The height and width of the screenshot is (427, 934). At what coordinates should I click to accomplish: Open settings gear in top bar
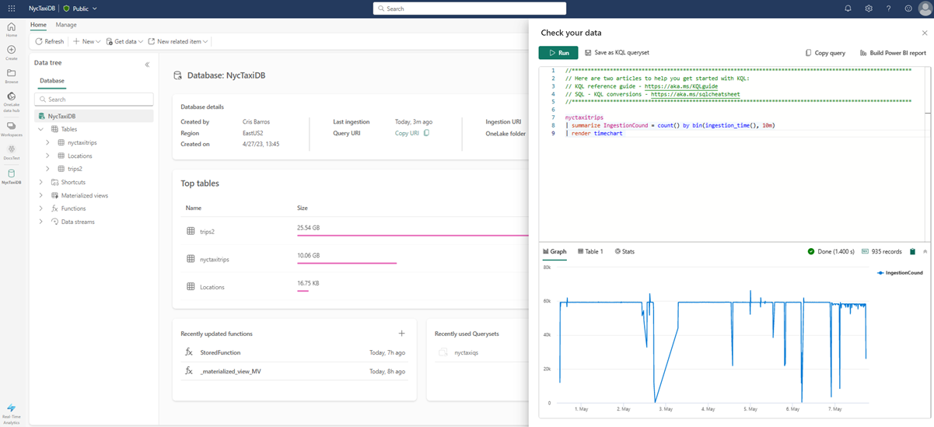click(x=869, y=9)
